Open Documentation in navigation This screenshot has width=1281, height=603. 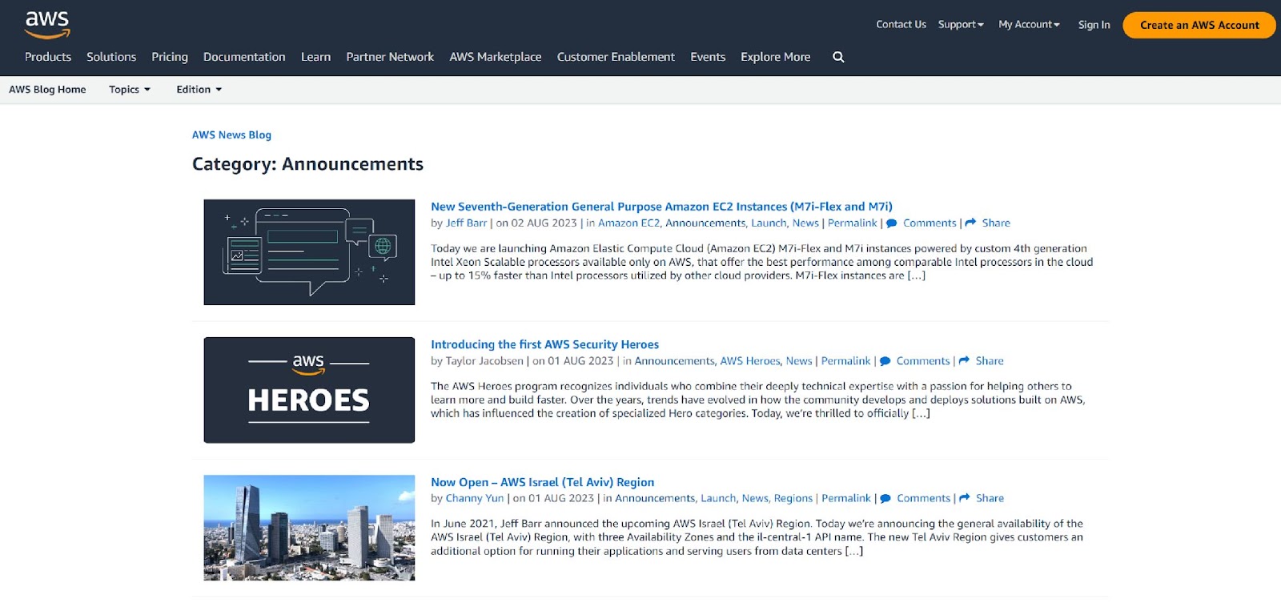coord(244,57)
